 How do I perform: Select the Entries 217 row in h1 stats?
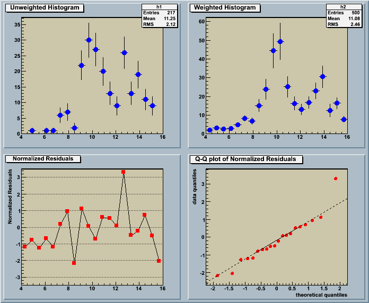pyautogui.click(x=160, y=13)
